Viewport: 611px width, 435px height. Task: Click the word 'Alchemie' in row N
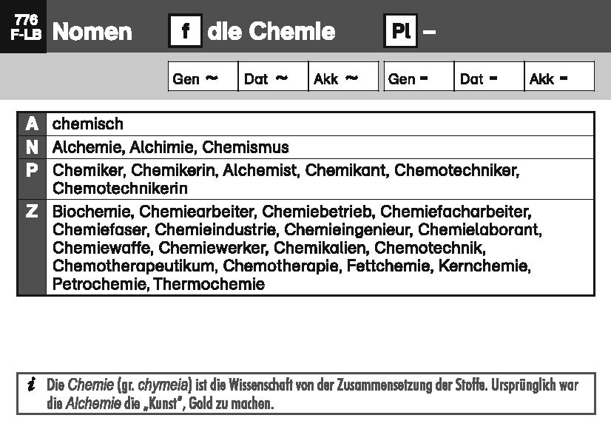81,147
